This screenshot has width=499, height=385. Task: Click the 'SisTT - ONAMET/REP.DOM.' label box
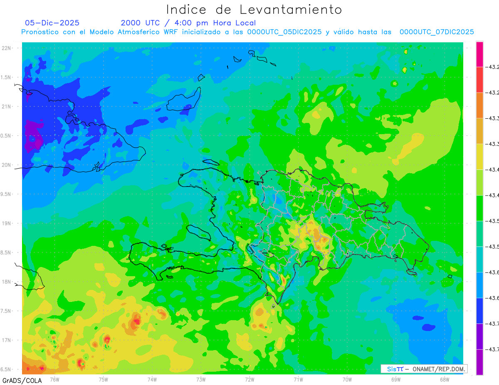(424, 369)
